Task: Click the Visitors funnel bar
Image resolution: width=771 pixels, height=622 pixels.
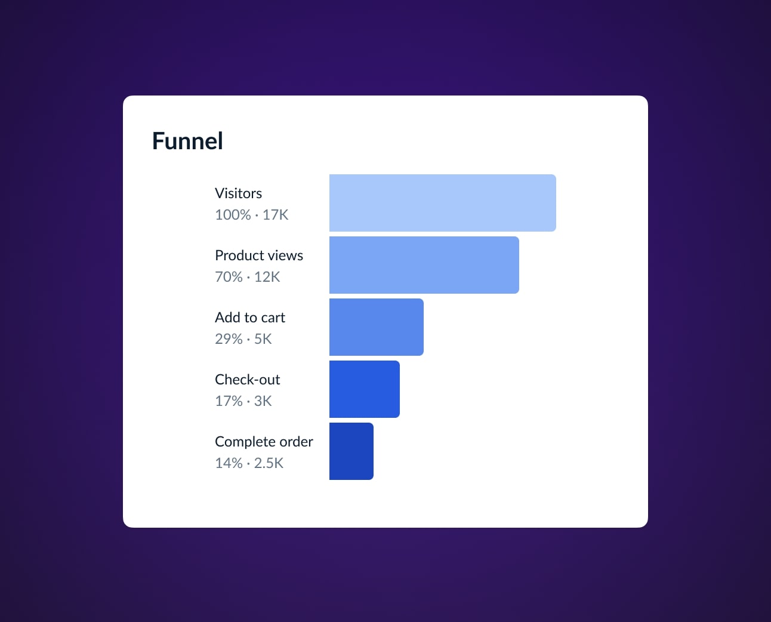Action: tap(442, 203)
